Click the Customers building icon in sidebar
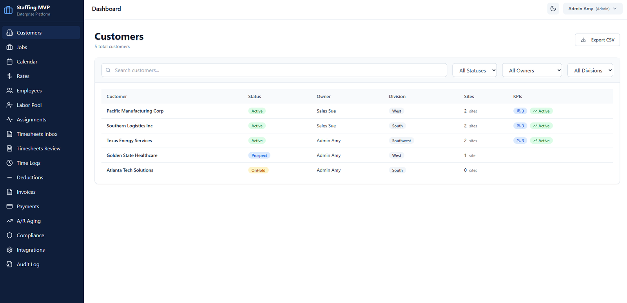The image size is (627, 303). point(10,32)
